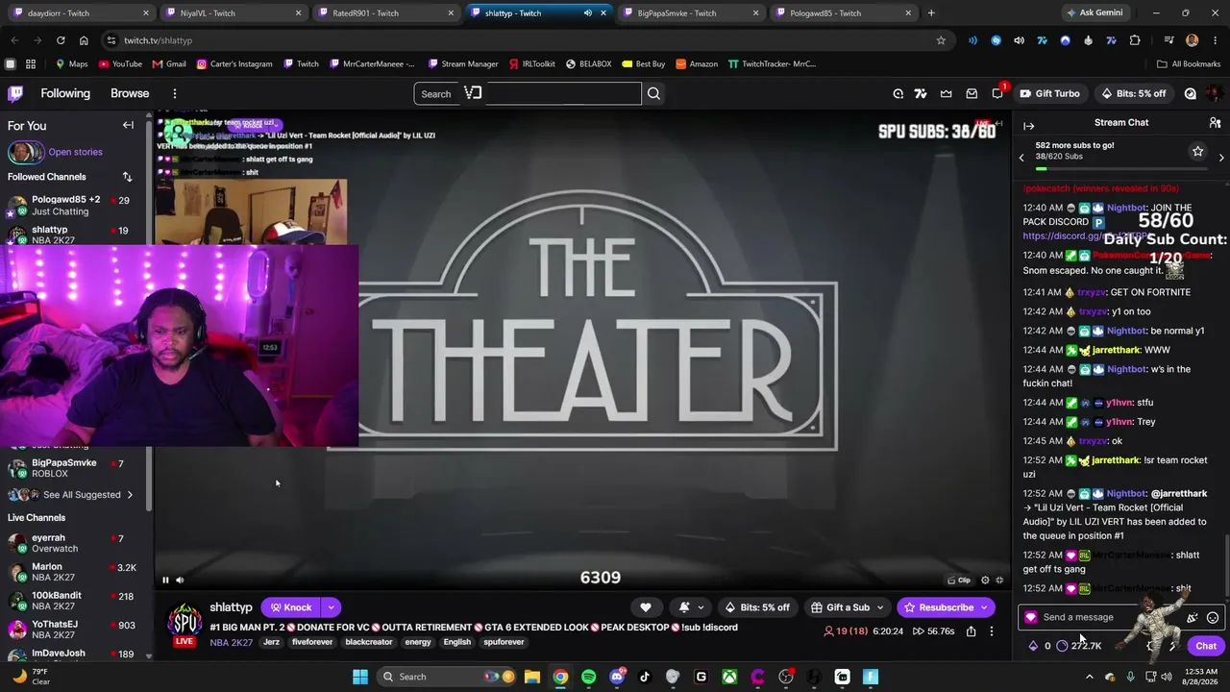Open Spotify from the taskbar
Image resolution: width=1230 pixels, height=692 pixels.
(588, 677)
